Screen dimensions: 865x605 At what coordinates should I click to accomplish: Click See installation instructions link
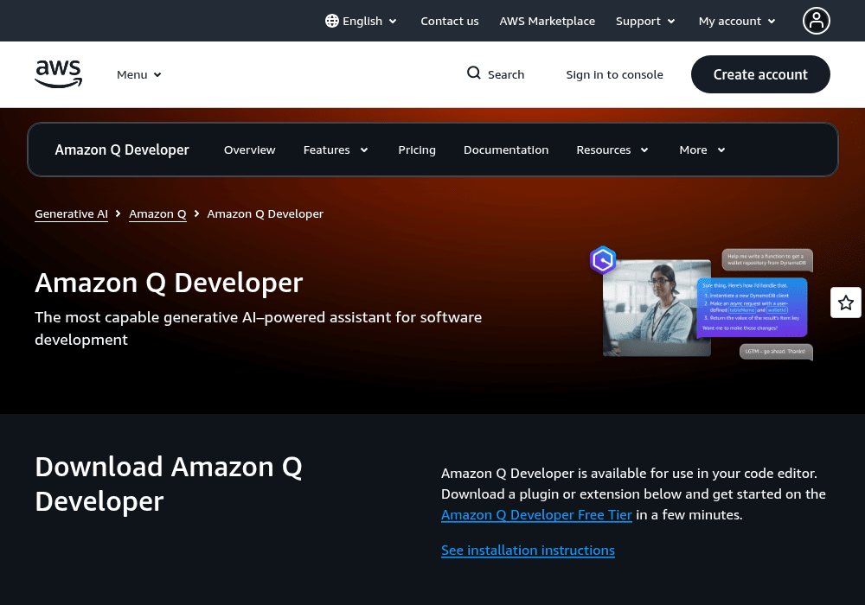528,550
